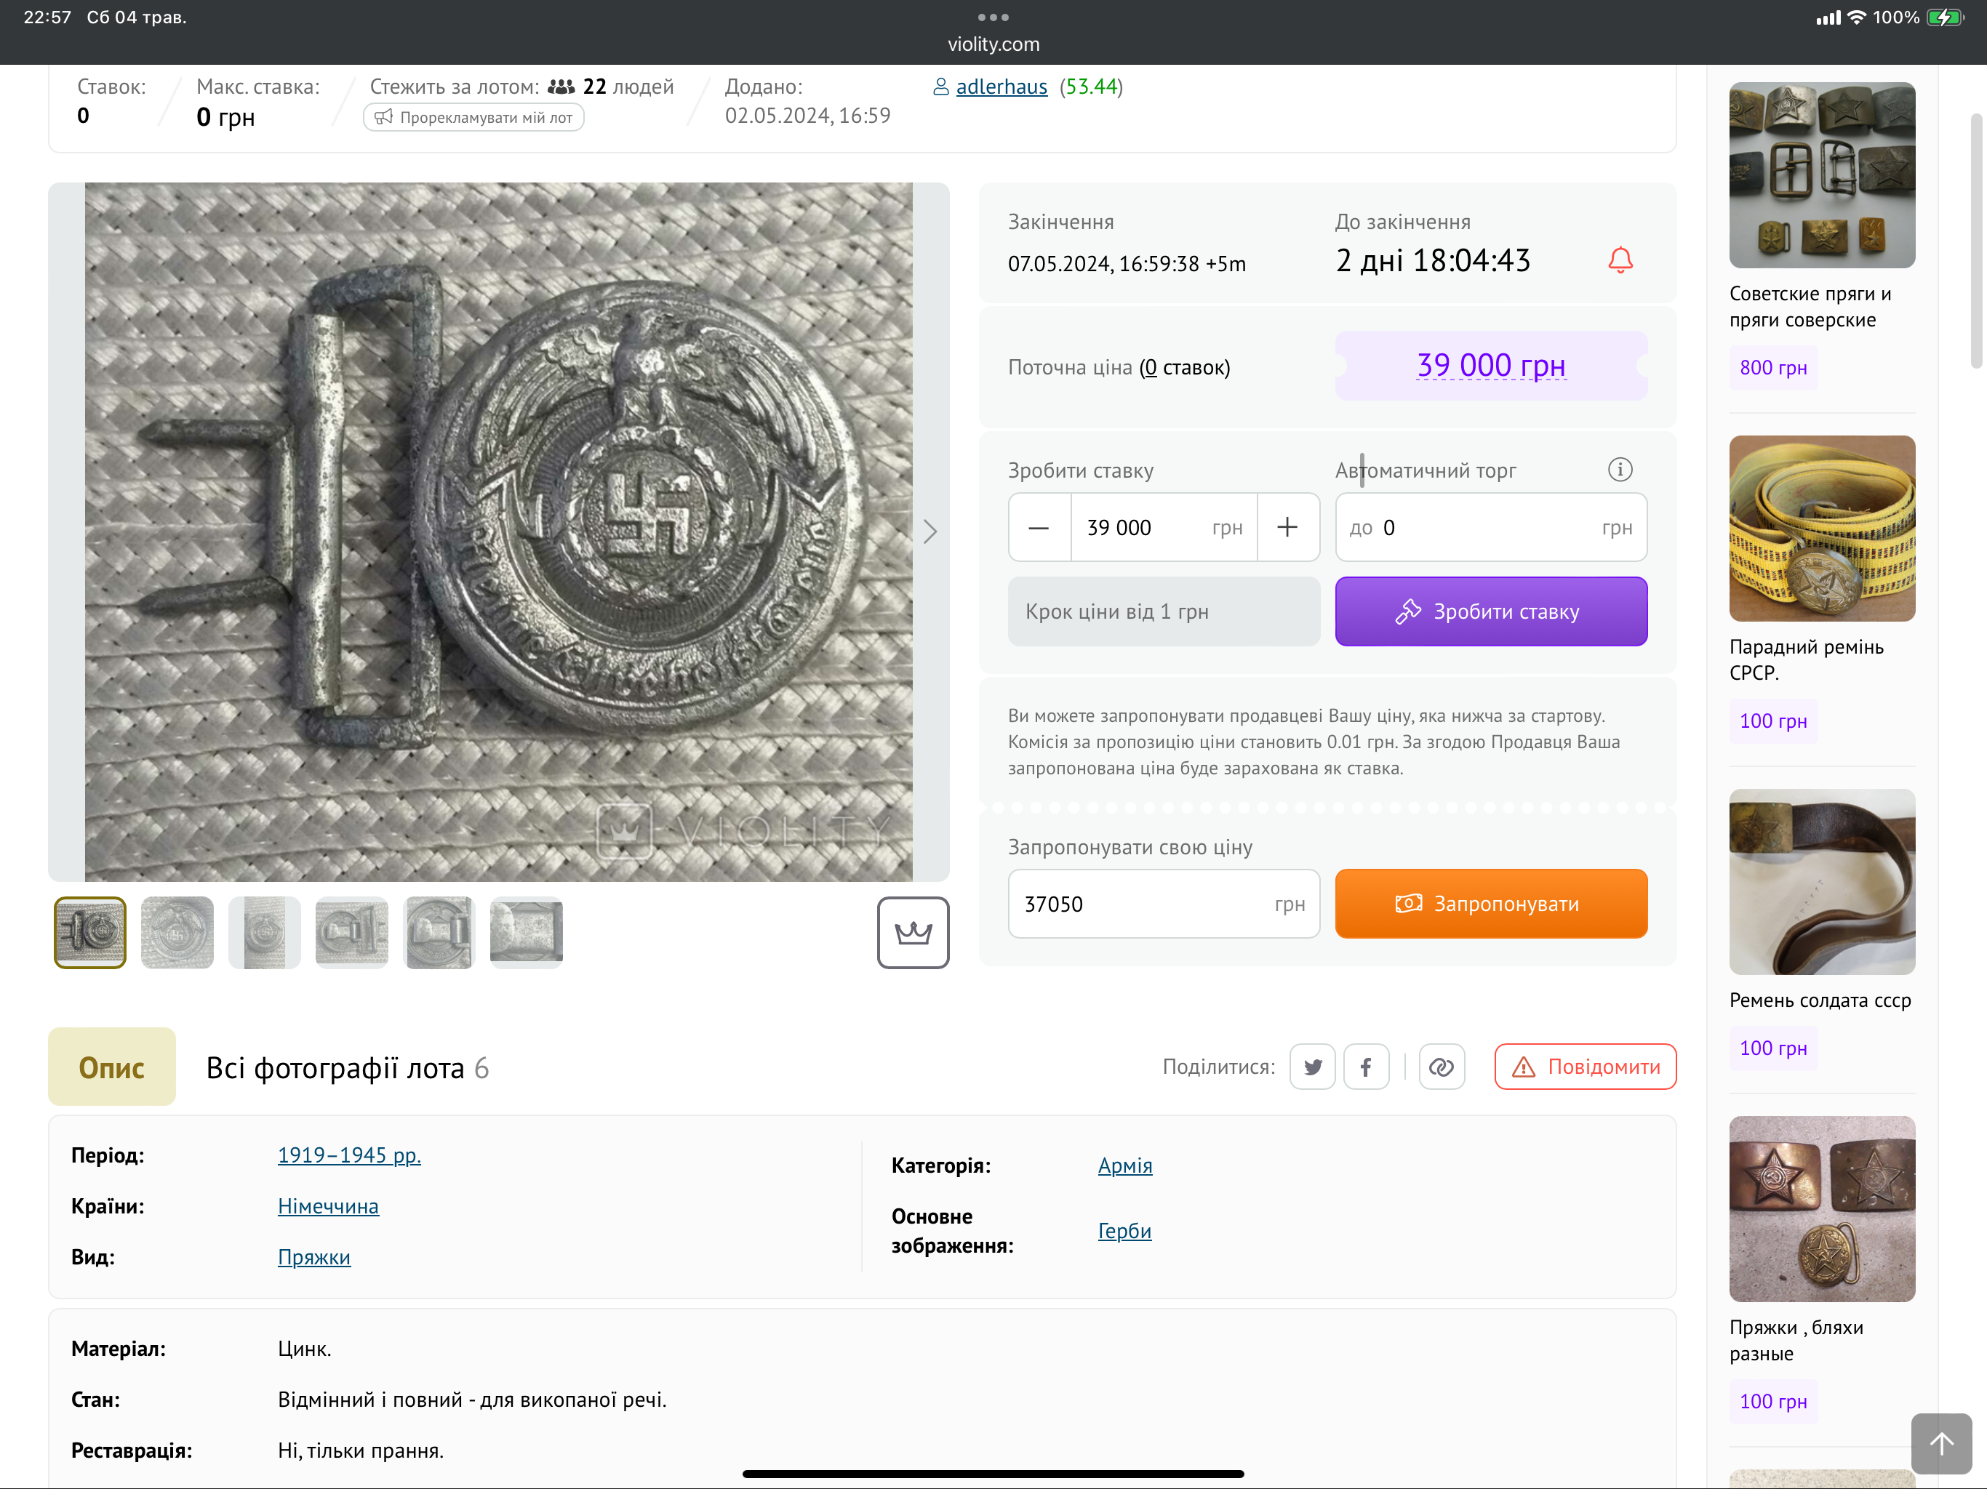Click the orange Запропонувати button

[1490, 904]
